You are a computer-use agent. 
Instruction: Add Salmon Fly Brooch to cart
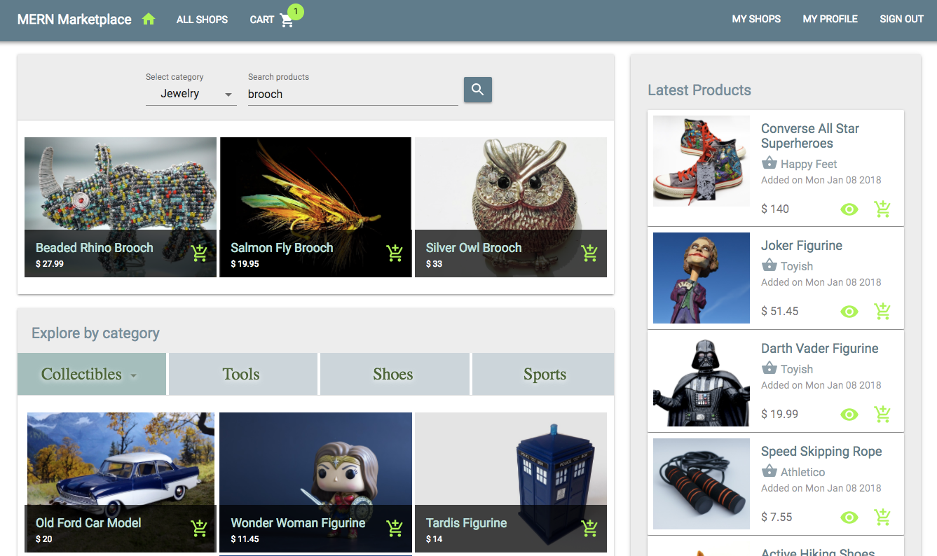[x=395, y=253]
